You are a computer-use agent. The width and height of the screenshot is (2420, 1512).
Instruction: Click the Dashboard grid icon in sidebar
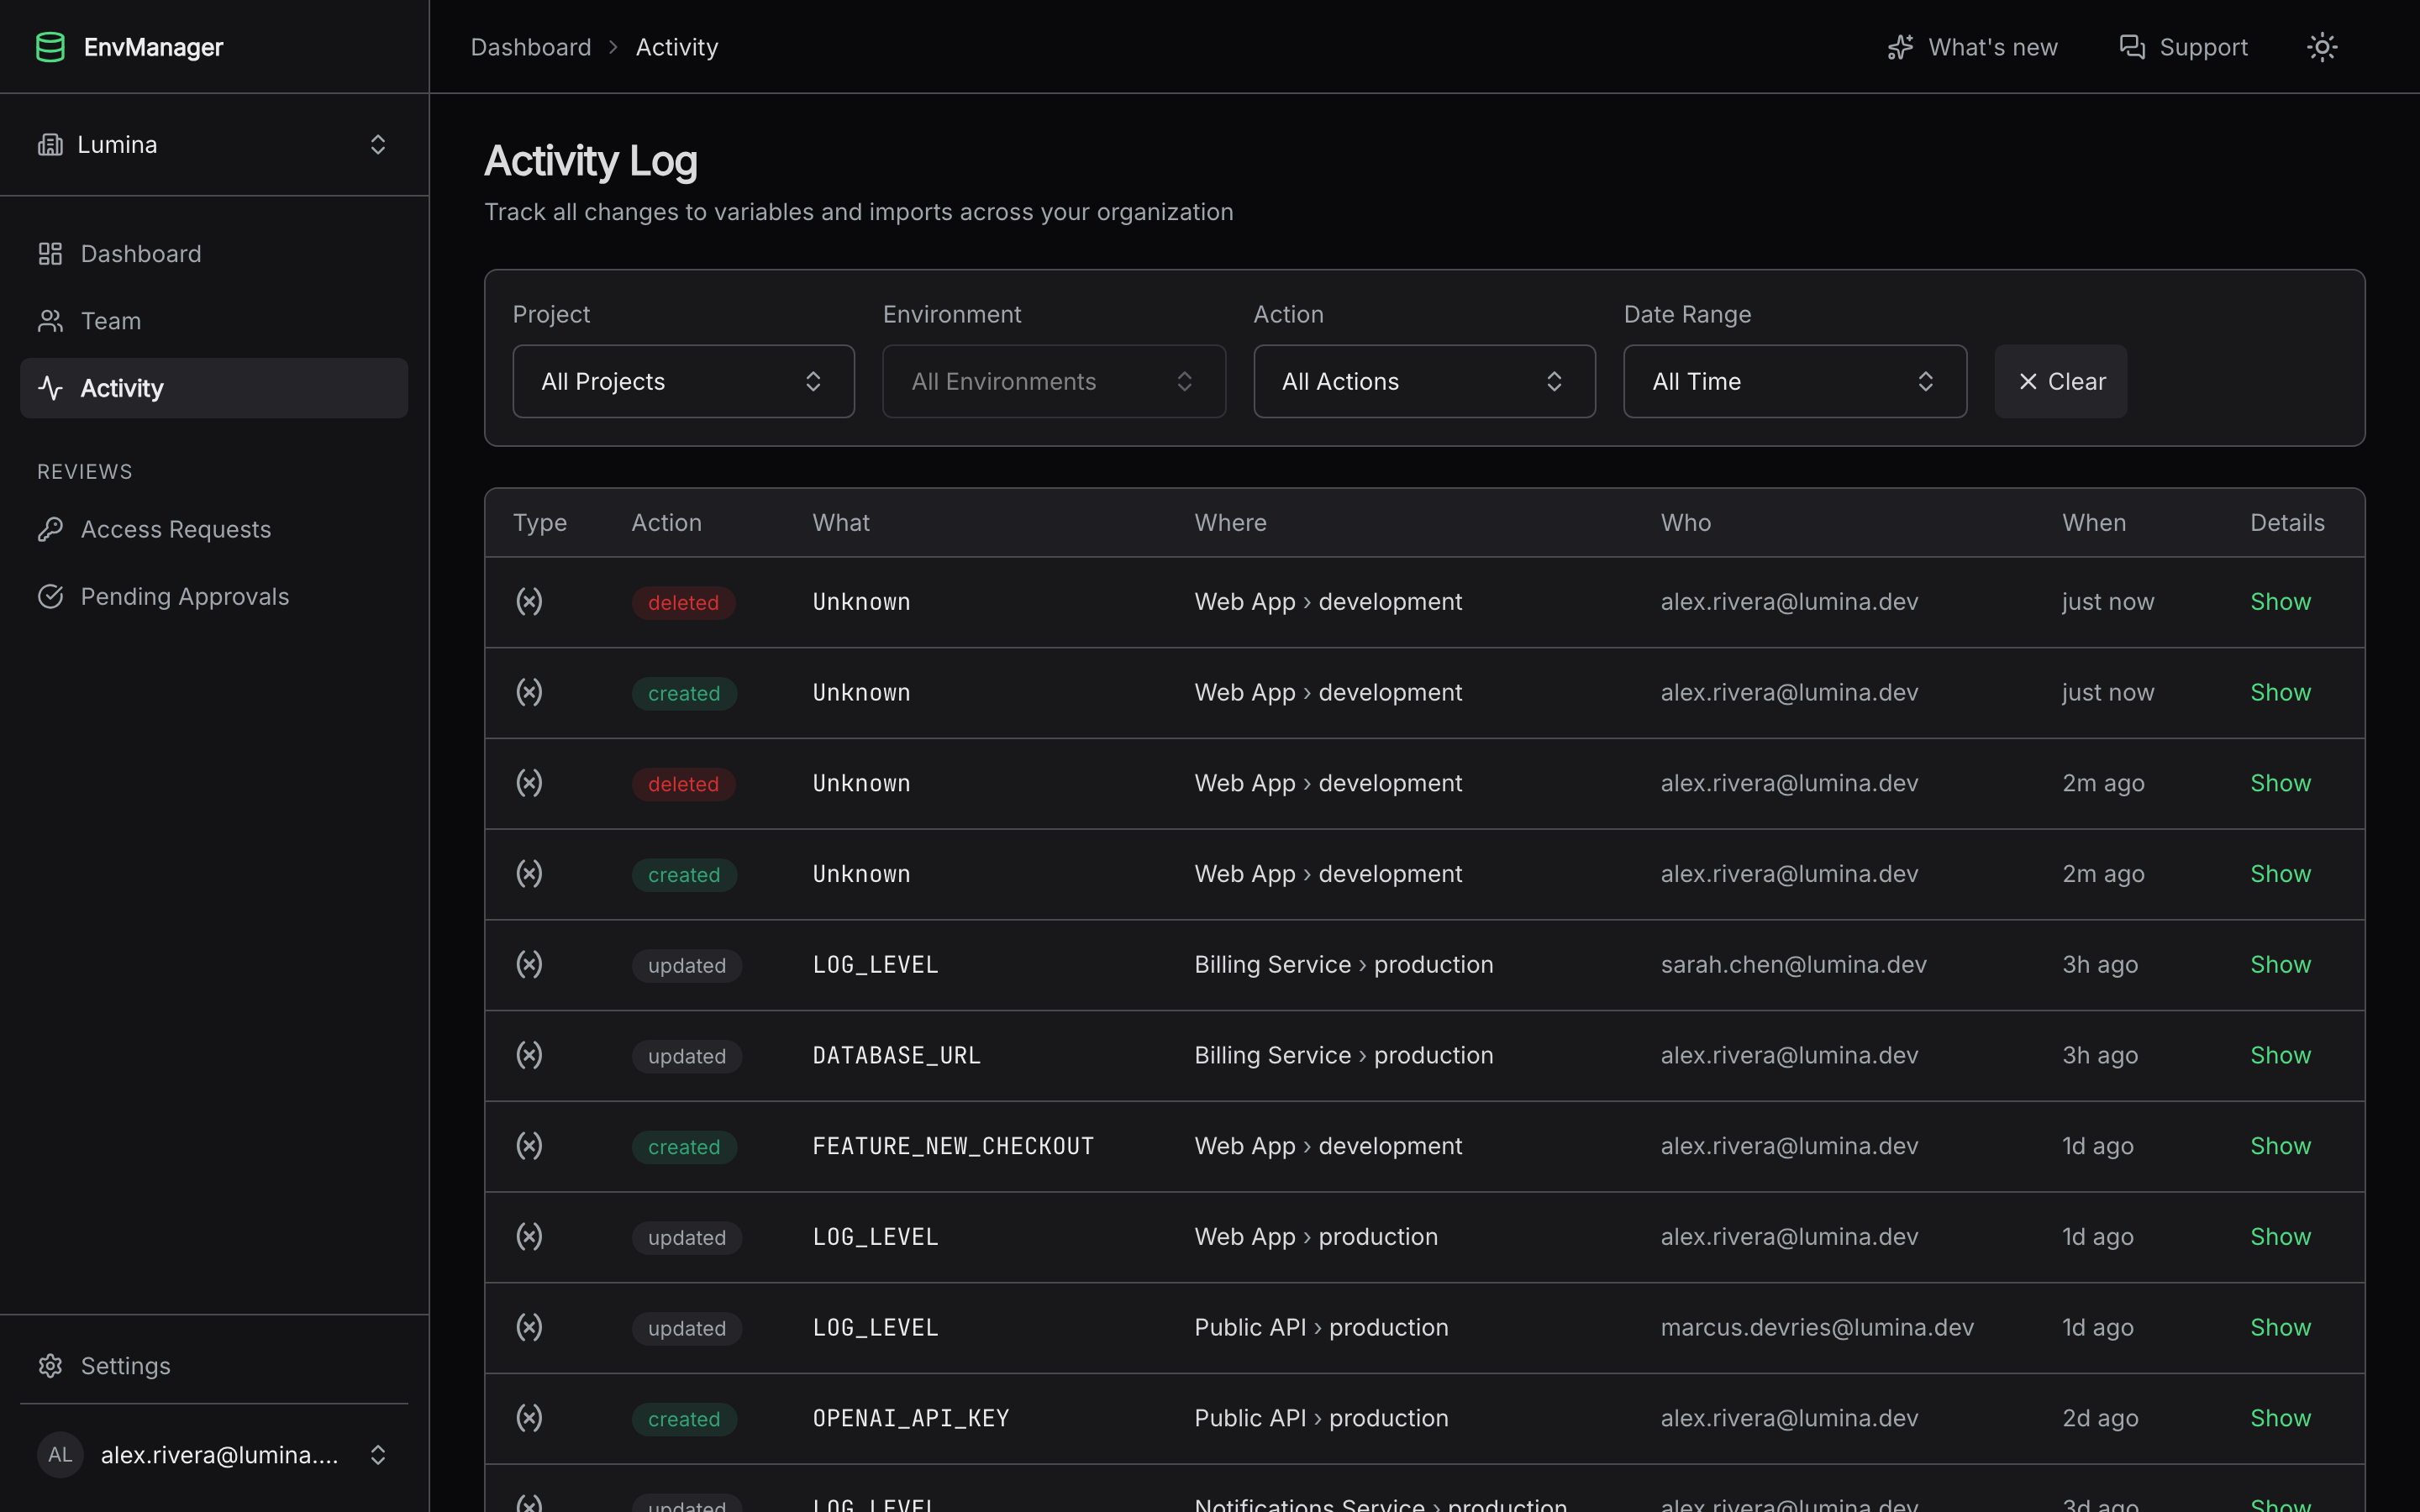[x=50, y=254]
